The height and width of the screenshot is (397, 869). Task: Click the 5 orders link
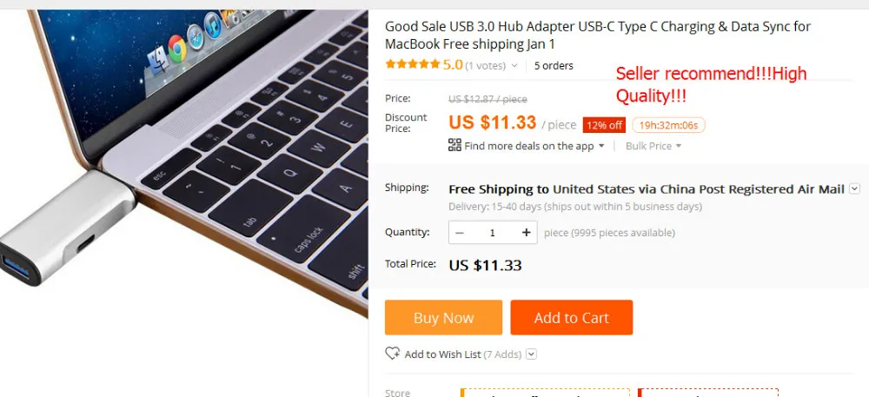point(554,66)
